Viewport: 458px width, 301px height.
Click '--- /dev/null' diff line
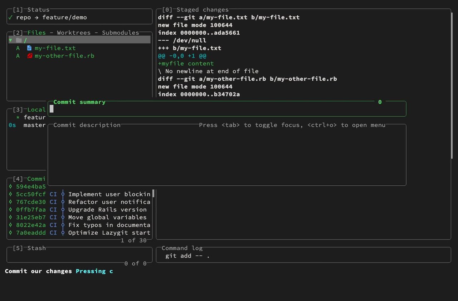(x=182, y=40)
